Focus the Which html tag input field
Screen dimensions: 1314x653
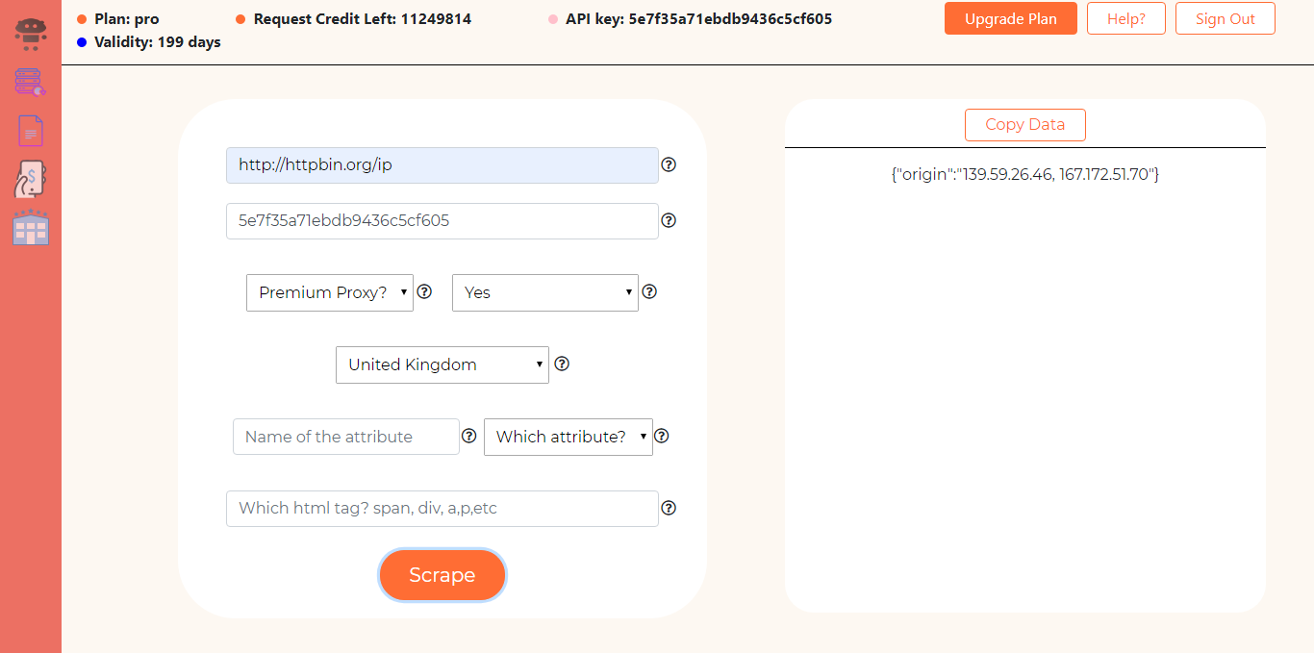[x=442, y=509]
